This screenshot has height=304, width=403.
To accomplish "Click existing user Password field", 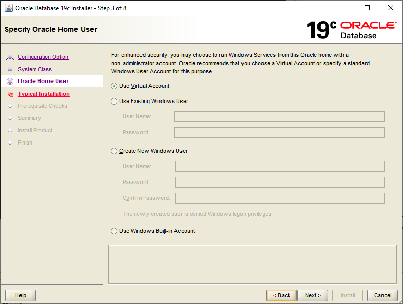I will [279, 133].
